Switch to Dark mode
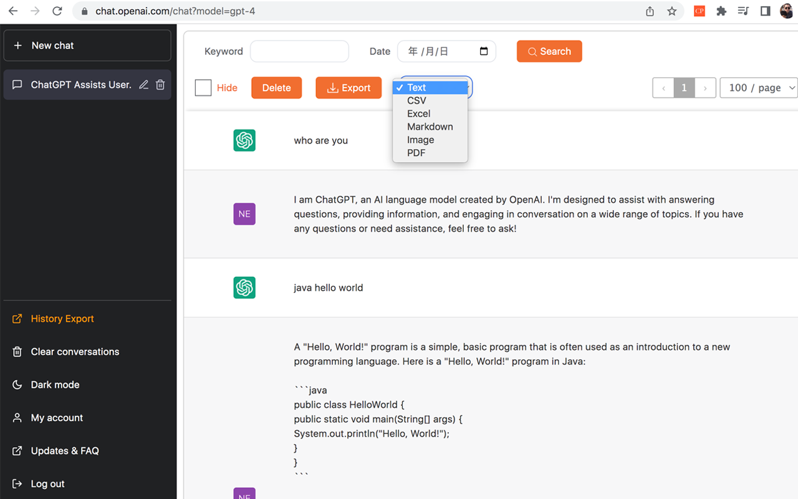Screen dimensions: 798x499 [x=55, y=385]
